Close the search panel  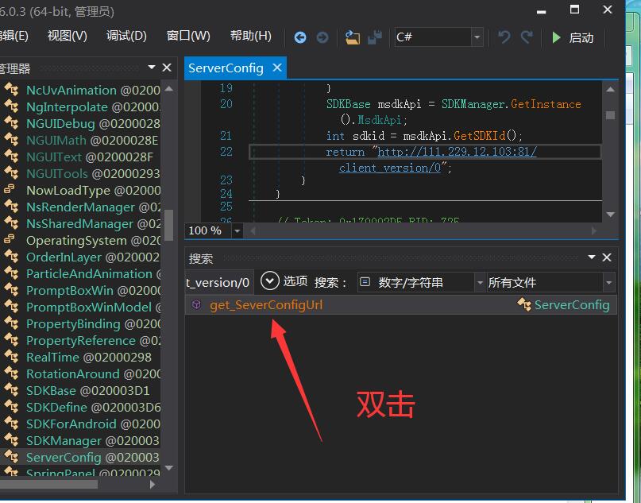pyautogui.click(x=607, y=257)
